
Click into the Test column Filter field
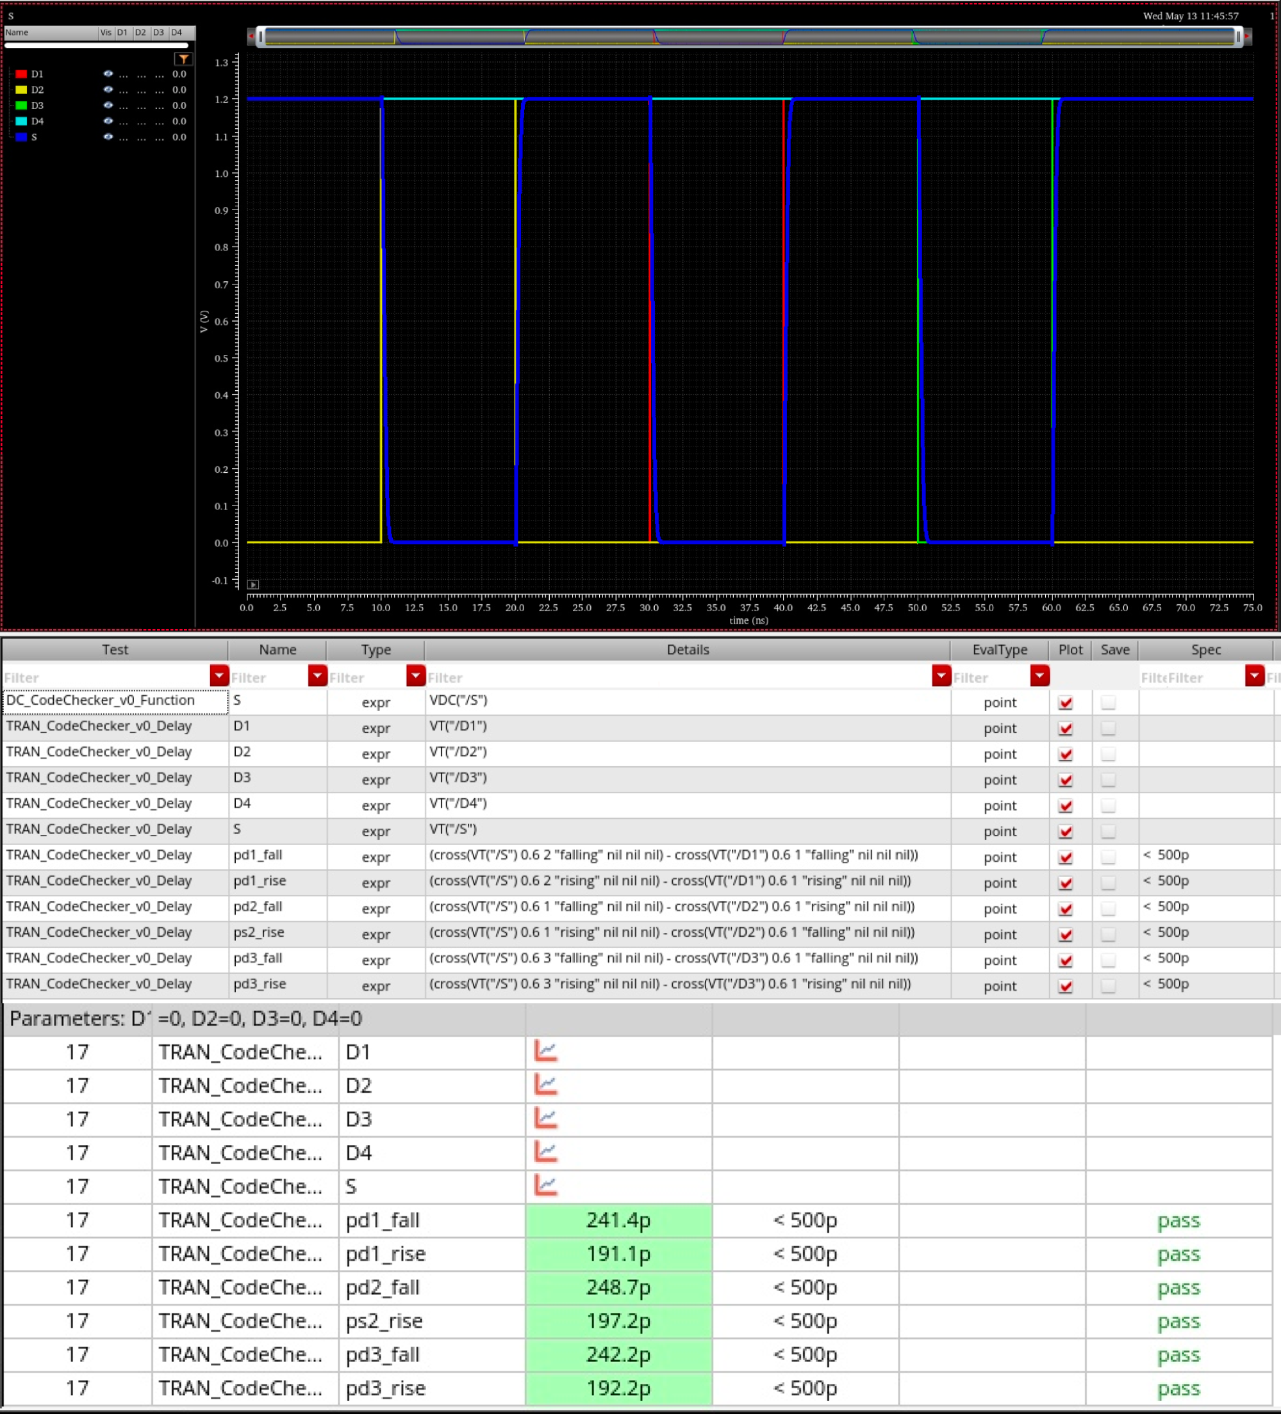point(106,678)
